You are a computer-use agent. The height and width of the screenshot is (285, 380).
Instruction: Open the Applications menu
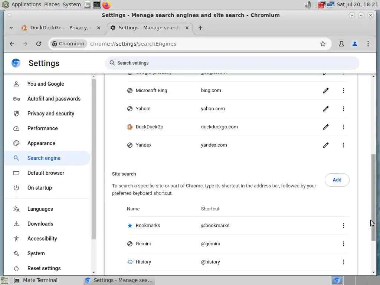(26, 4)
